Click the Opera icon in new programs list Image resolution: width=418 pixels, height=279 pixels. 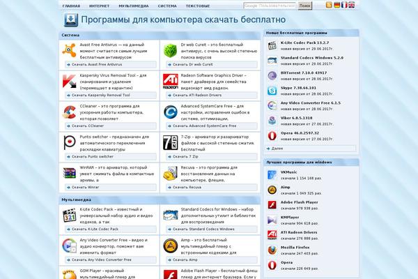[x=272, y=136]
